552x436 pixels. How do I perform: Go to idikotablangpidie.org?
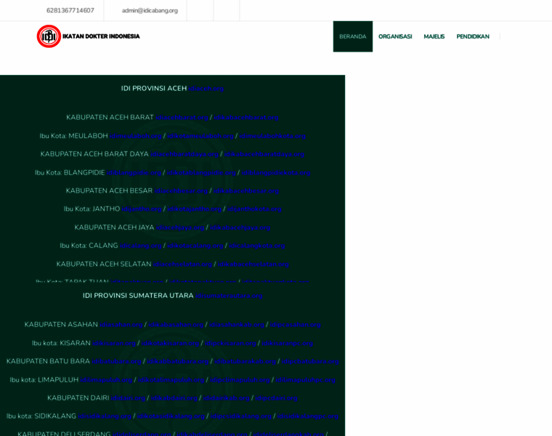click(201, 173)
